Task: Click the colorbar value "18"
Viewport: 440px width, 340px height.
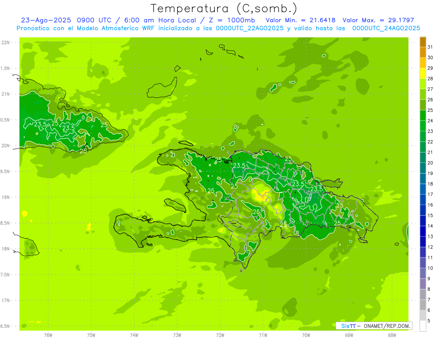Action: point(430,184)
